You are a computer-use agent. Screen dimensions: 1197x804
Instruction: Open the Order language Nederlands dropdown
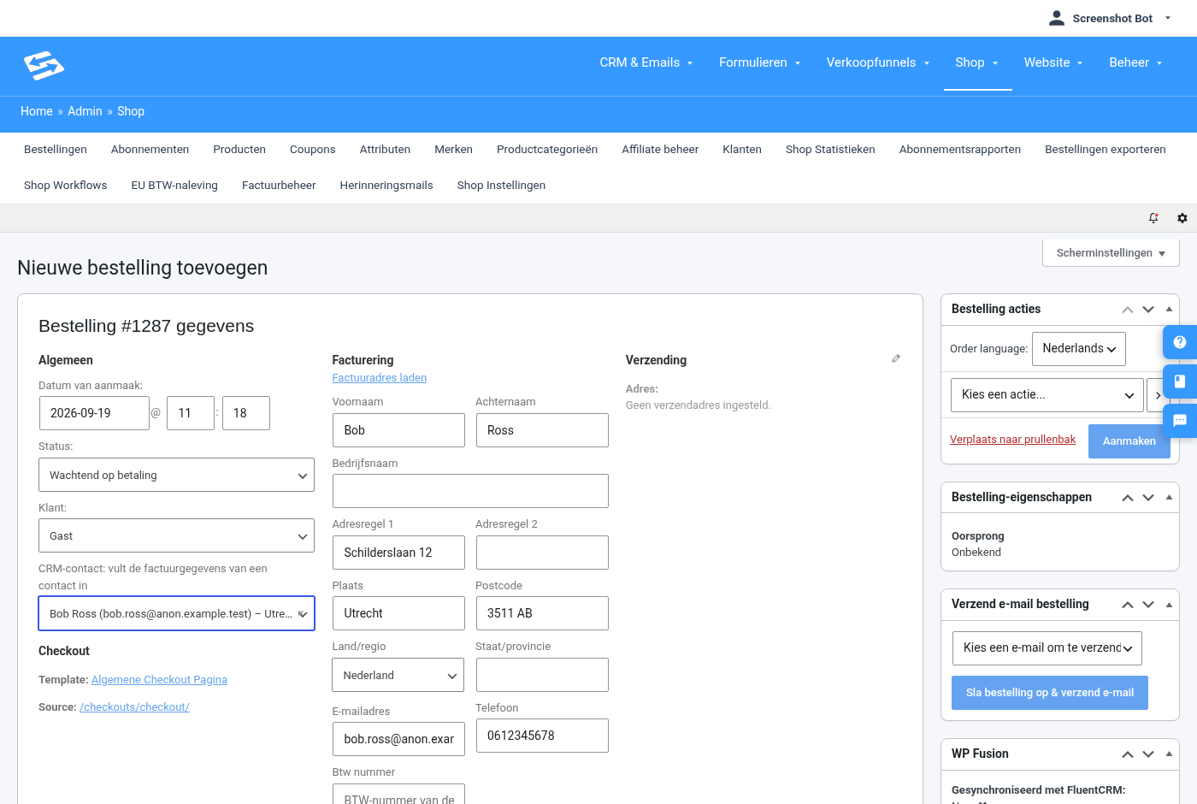[1079, 349]
